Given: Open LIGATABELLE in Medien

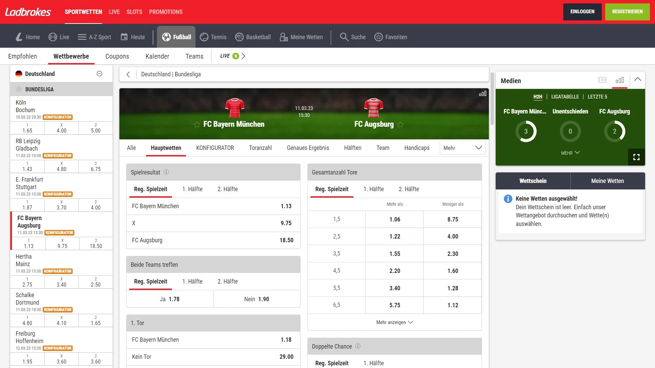Looking at the screenshot, I should (565, 97).
